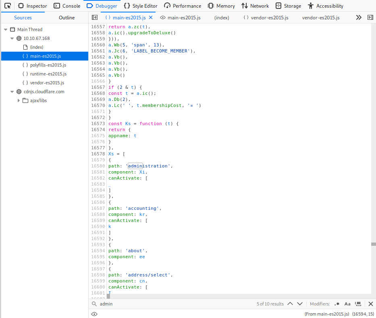Select main-es2015.js in the source tree
The height and width of the screenshot is (318, 376).
(45, 56)
